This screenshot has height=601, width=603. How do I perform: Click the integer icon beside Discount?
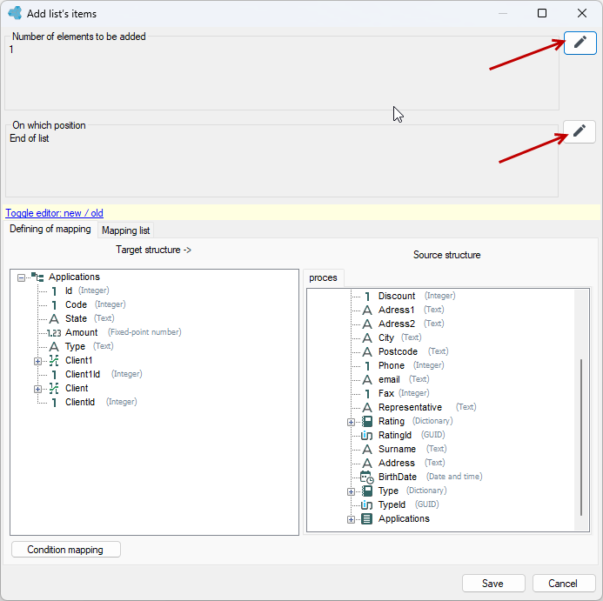[367, 296]
